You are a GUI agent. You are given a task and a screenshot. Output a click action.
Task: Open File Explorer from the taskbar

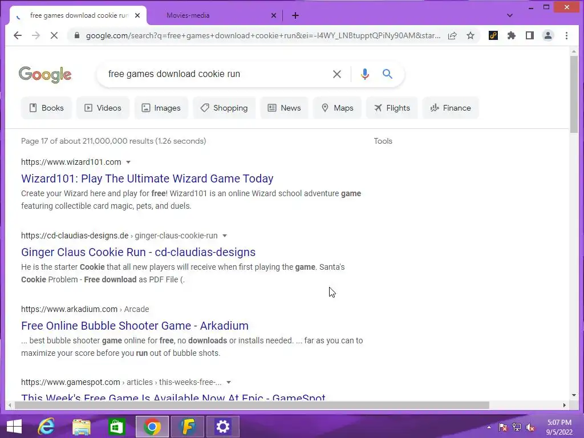coord(81,427)
